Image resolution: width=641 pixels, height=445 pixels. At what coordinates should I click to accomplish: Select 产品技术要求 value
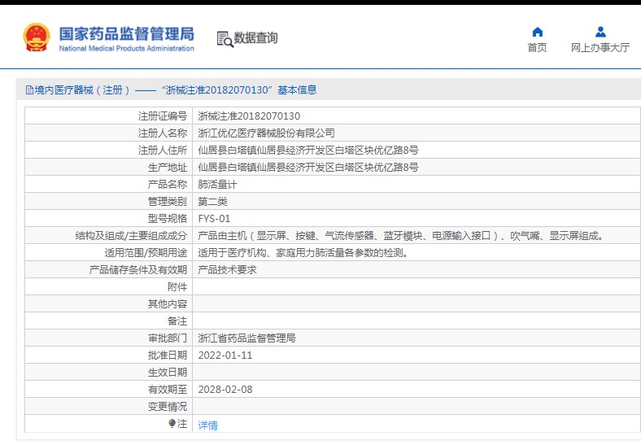(x=227, y=270)
